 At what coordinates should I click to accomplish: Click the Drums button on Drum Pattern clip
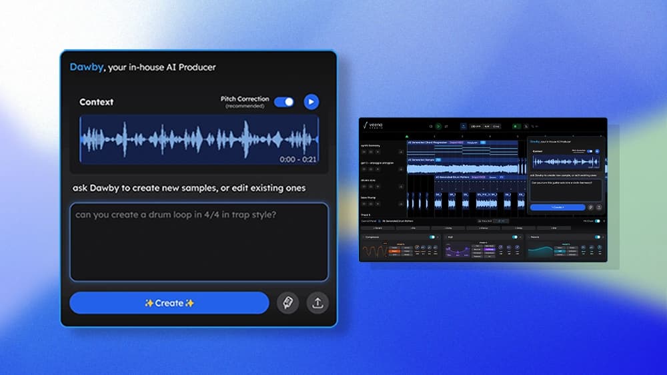click(x=493, y=177)
